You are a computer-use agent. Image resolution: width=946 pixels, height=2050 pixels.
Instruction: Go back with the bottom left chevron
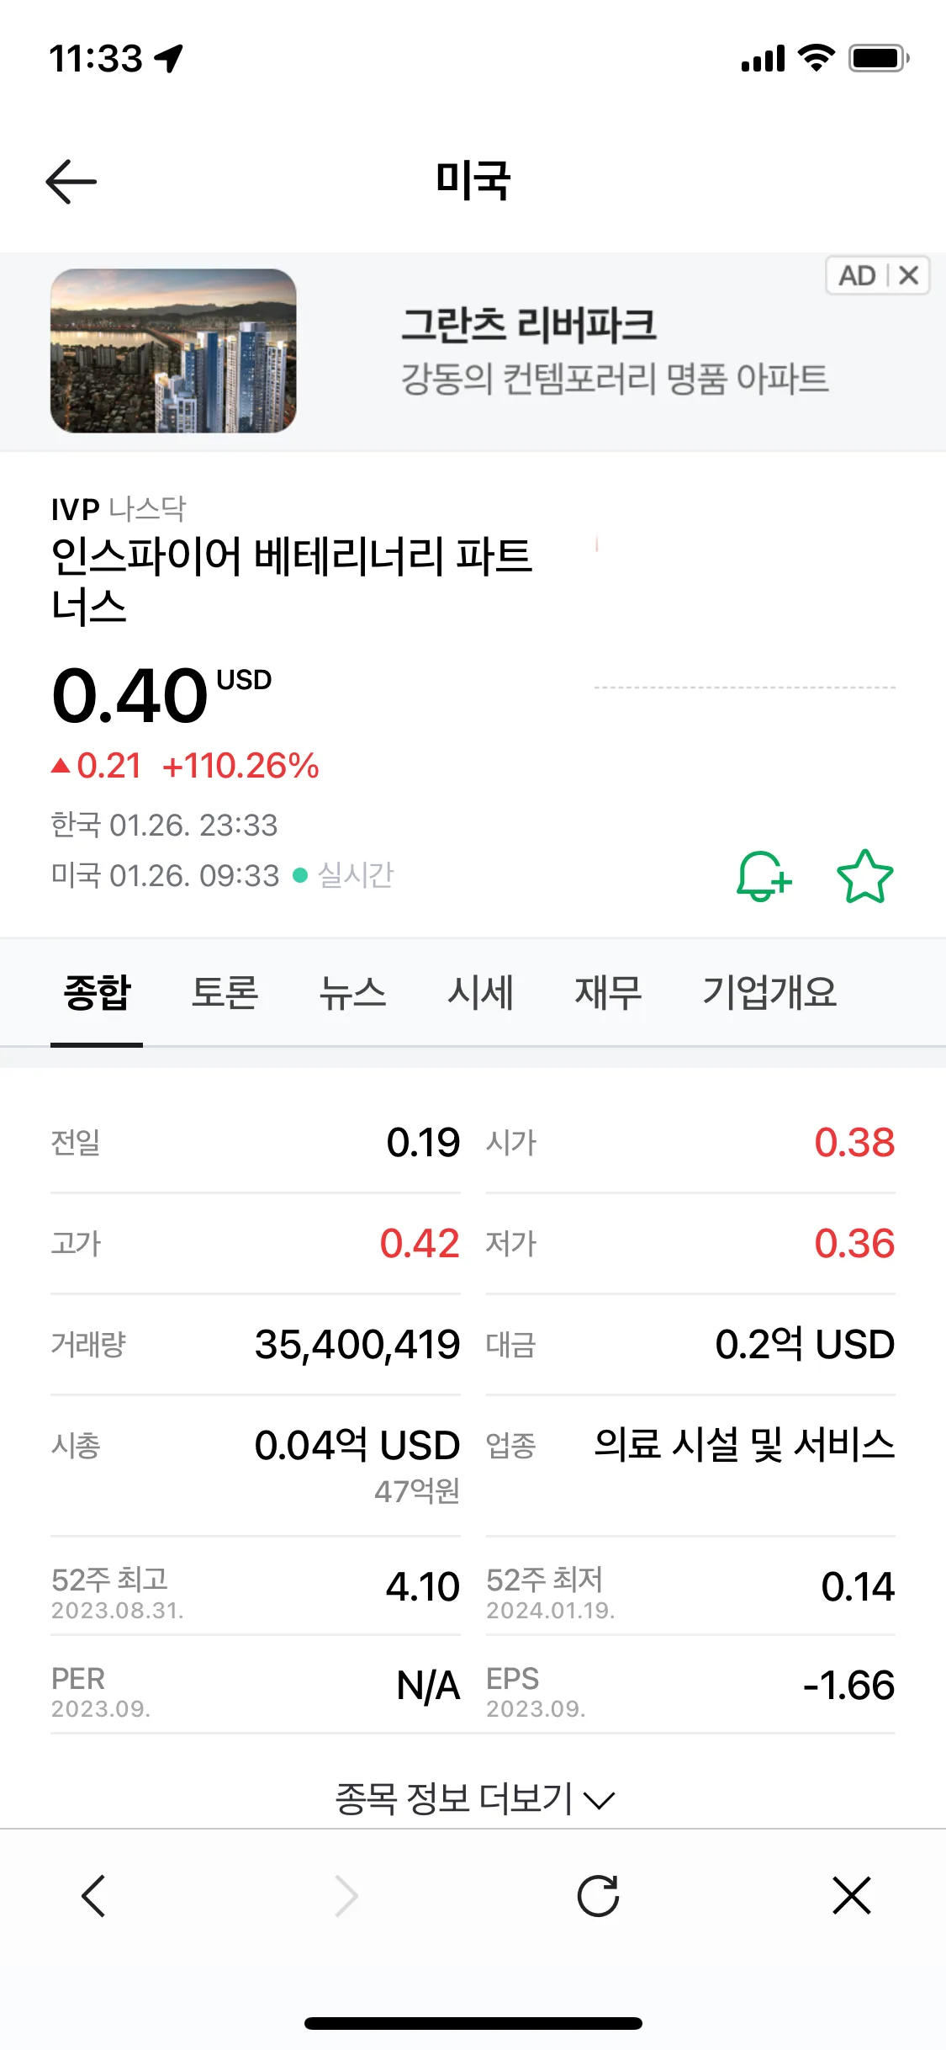tap(93, 1895)
